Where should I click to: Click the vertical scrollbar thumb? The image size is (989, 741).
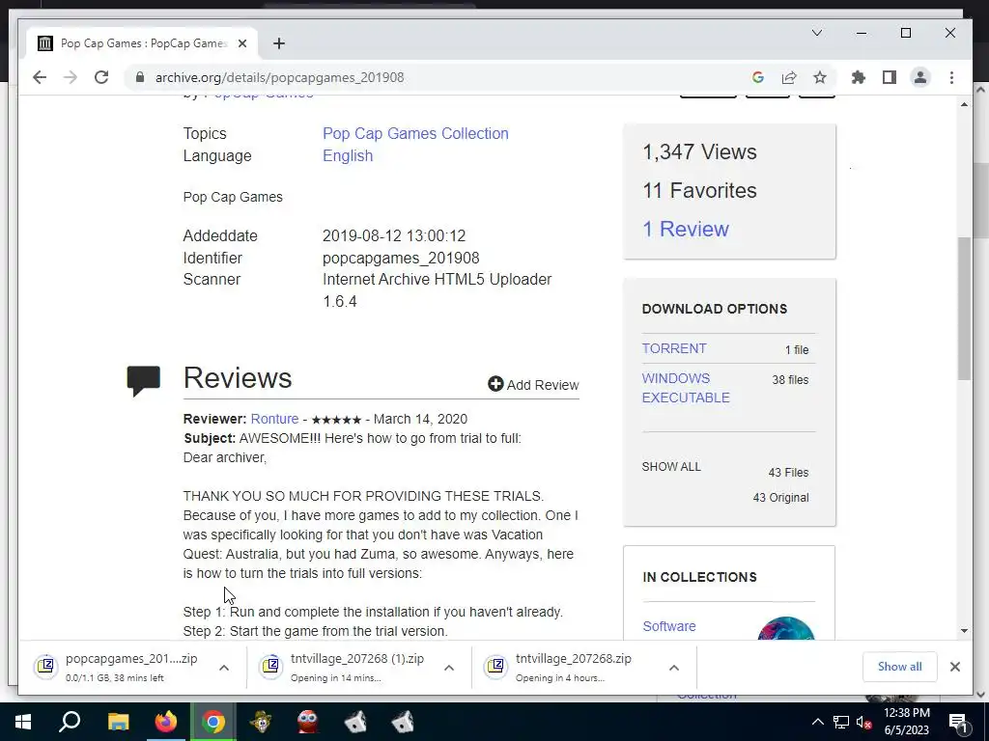(964, 309)
